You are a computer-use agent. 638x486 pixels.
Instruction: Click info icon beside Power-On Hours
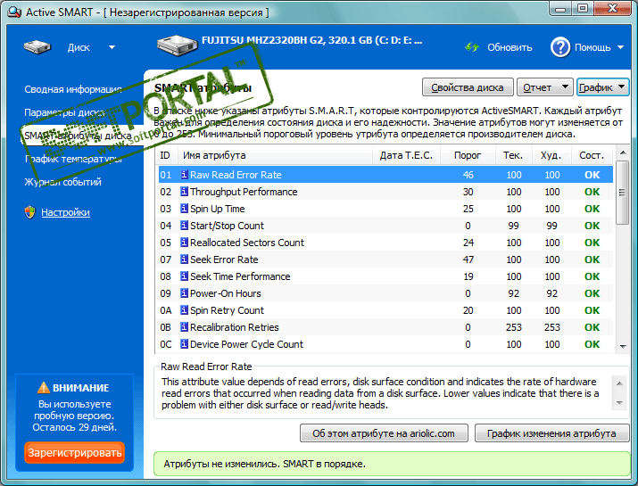(185, 293)
